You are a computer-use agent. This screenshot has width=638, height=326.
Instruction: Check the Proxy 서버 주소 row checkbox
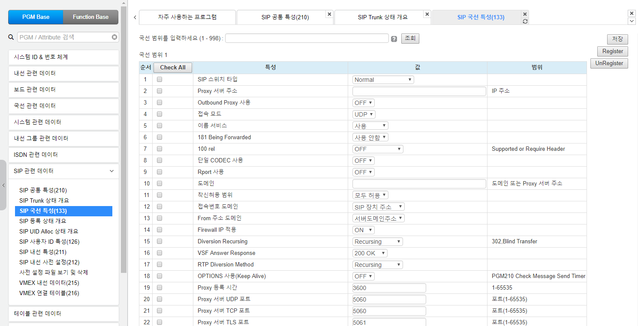(x=159, y=91)
